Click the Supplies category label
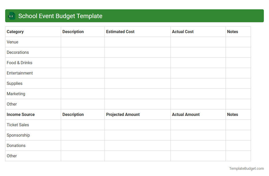This screenshot has width=269, height=176. point(14,83)
